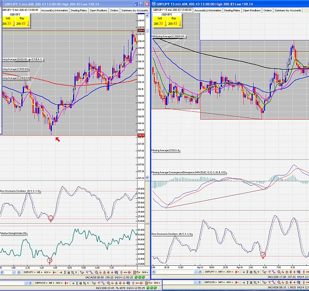Select the Moving Average(C,200,E,0,0) label in 15 min chart
The height and width of the screenshot is (291, 309).
(x=169, y=37)
